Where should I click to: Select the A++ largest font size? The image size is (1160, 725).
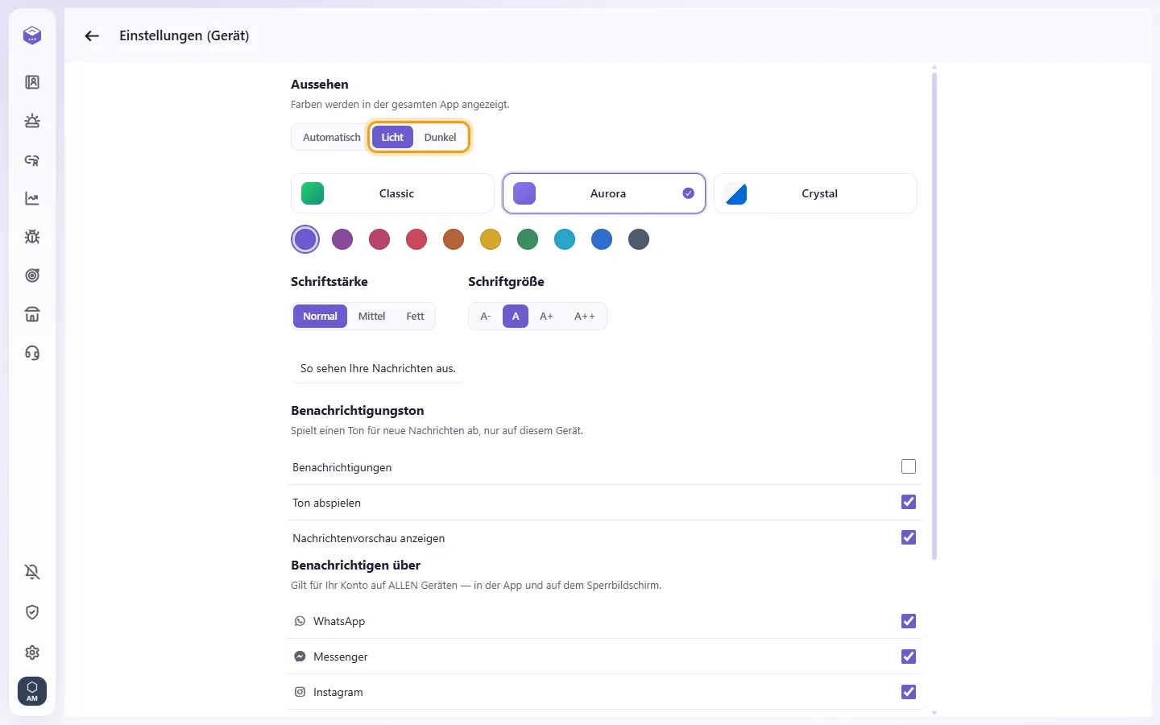[584, 317]
